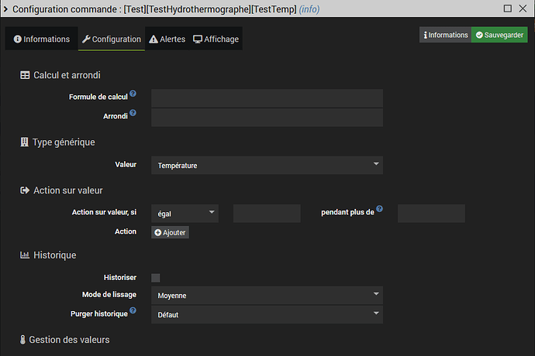Open the Valeur generic type dropdown
Image resolution: width=535 pixels, height=356 pixels.
tap(267, 165)
